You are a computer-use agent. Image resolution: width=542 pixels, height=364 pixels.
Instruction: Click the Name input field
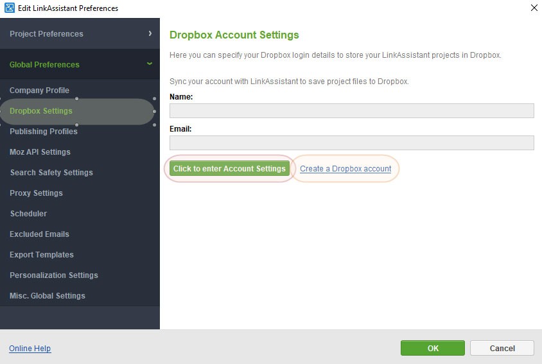(x=351, y=111)
